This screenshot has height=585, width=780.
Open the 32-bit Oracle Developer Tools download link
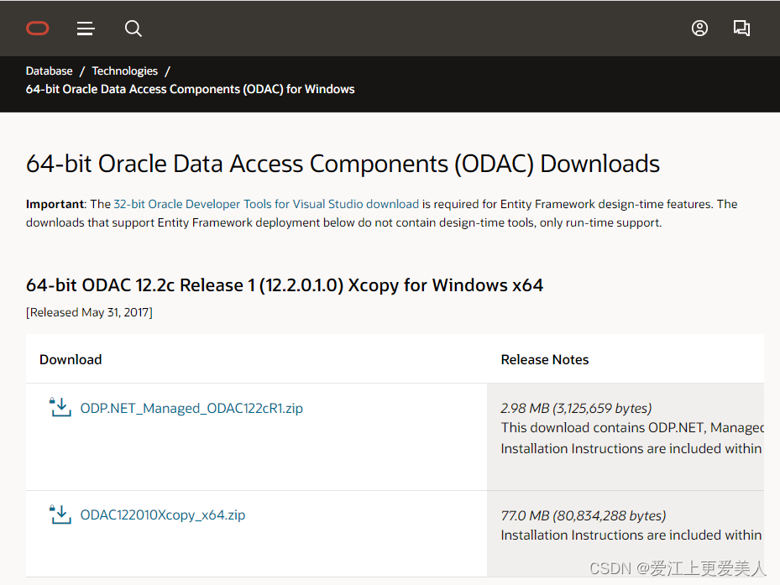pyautogui.click(x=266, y=204)
